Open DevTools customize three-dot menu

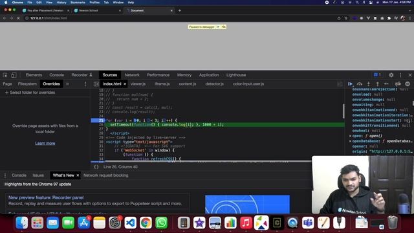click(400, 75)
